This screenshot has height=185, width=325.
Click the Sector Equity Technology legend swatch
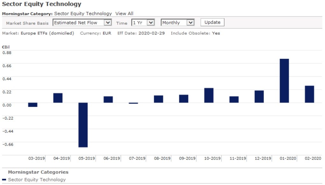click(4, 180)
